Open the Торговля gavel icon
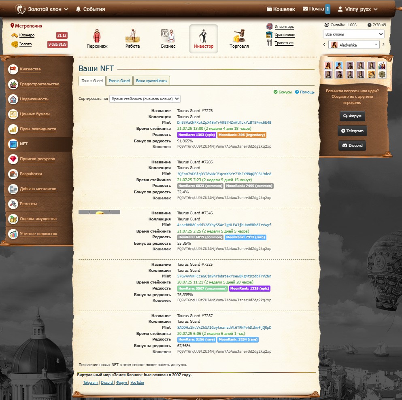402x400 pixels. [239, 36]
